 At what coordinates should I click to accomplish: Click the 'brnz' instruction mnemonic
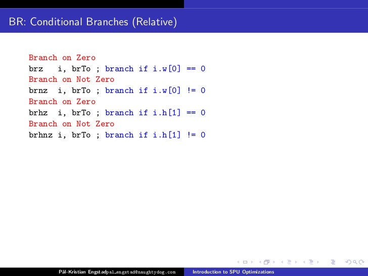(38, 90)
